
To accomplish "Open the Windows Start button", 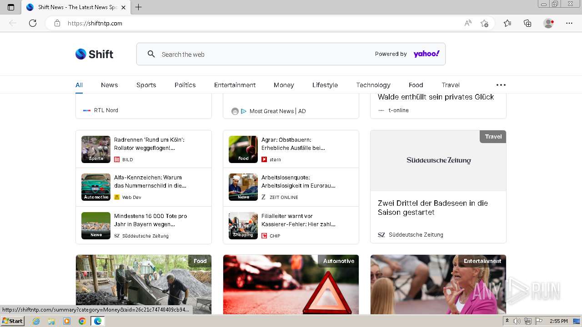I will (x=12, y=321).
